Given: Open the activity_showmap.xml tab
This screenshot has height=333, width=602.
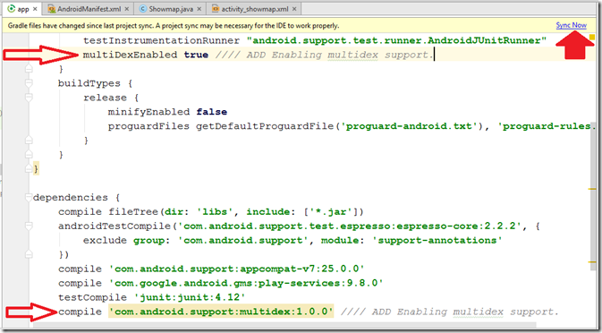Looking at the screenshot, I should (253, 8).
